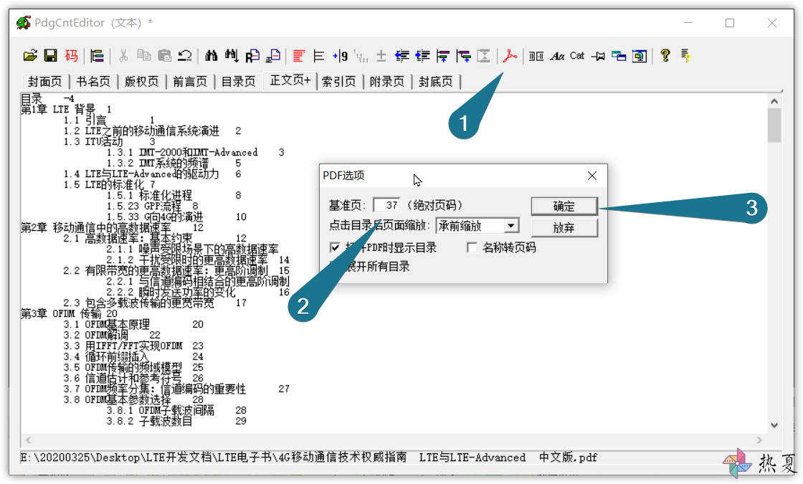The width and height of the screenshot is (803, 484).
Task: Cancel with the 放弃 button
Action: coord(564,228)
